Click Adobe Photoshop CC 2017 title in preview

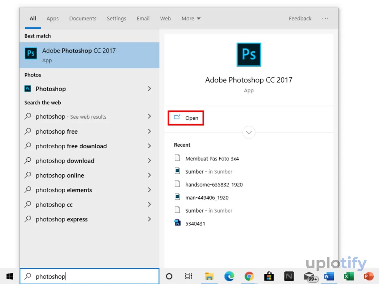pyautogui.click(x=249, y=80)
